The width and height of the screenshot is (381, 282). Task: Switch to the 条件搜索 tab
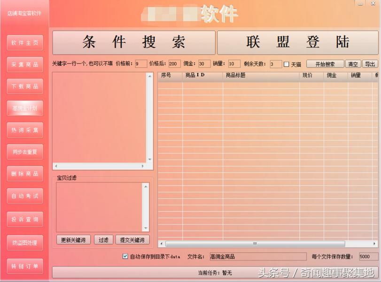[x=133, y=42]
